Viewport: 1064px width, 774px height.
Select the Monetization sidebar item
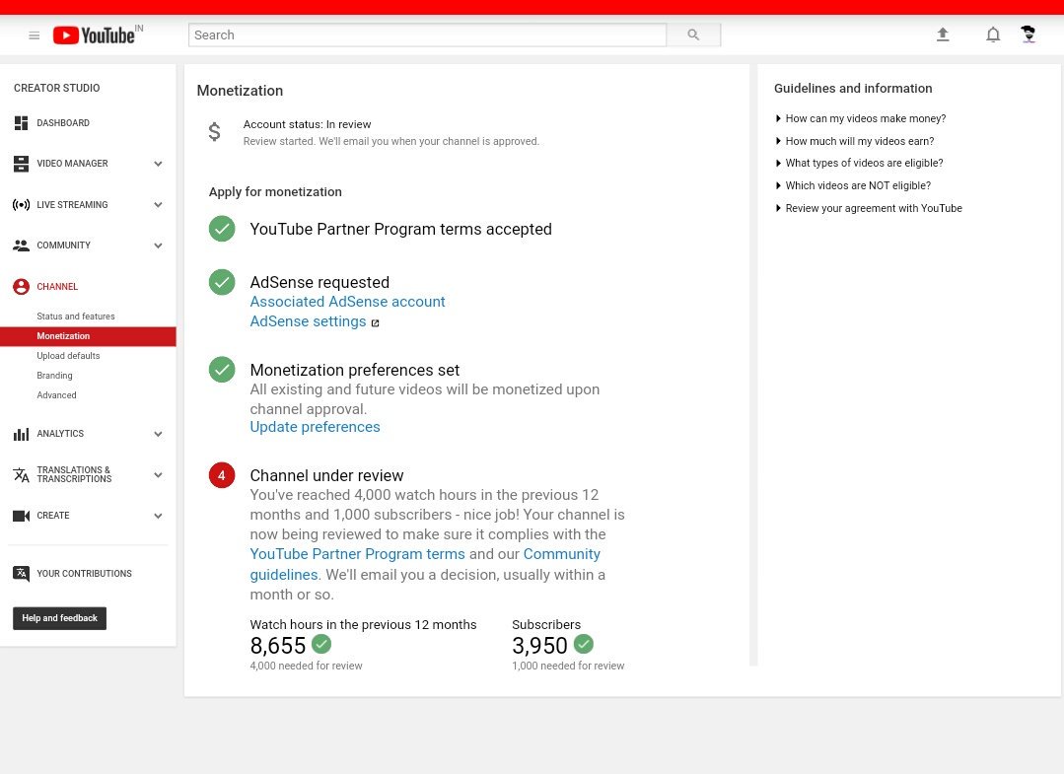[88, 336]
